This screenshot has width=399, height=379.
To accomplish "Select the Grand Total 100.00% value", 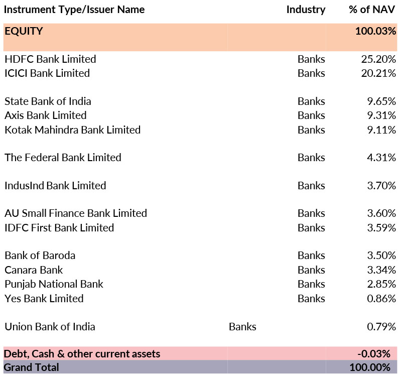I will tap(369, 367).
